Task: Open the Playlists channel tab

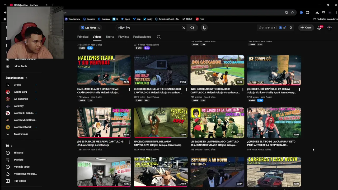Action: pos(124,37)
